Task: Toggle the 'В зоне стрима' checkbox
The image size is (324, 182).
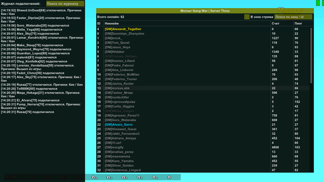Action: (x=247, y=17)
